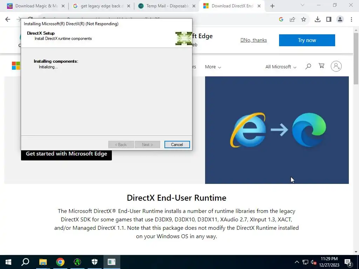Image resolution: width=359 pixels, height=269 pixels.
Task: Open the taskbar clock and date
Action: tap(329, 262)
